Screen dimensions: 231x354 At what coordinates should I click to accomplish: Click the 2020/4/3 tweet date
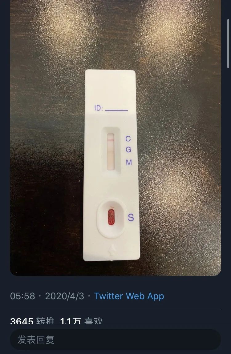(64, 296)
